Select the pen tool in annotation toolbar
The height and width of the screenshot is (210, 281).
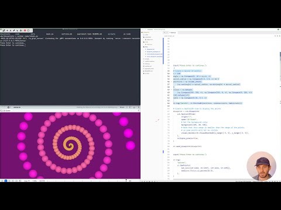[x=4, y=30]
